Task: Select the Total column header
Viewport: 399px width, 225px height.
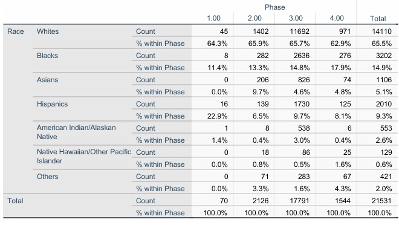Action: coord(378,19)
